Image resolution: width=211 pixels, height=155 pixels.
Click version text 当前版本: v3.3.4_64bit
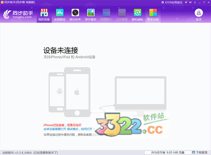coord(17,153)
